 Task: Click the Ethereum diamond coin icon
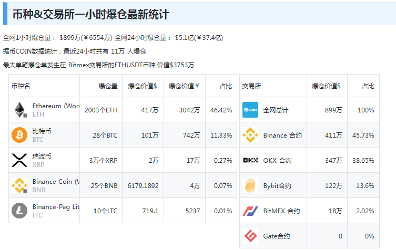19,110
